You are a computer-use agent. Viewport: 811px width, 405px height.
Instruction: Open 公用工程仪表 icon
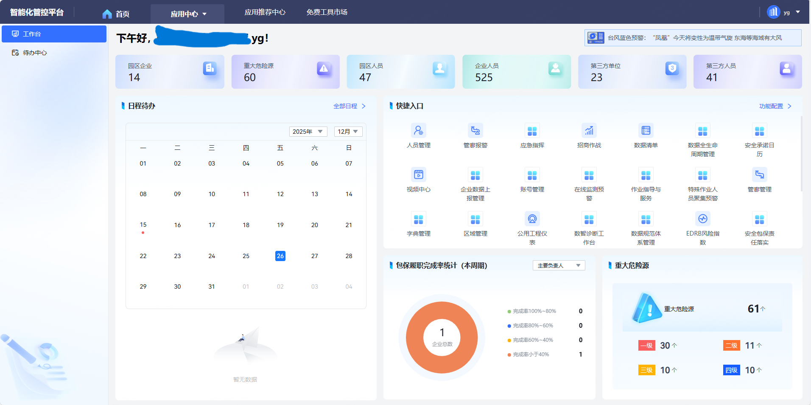click(532, 219)
